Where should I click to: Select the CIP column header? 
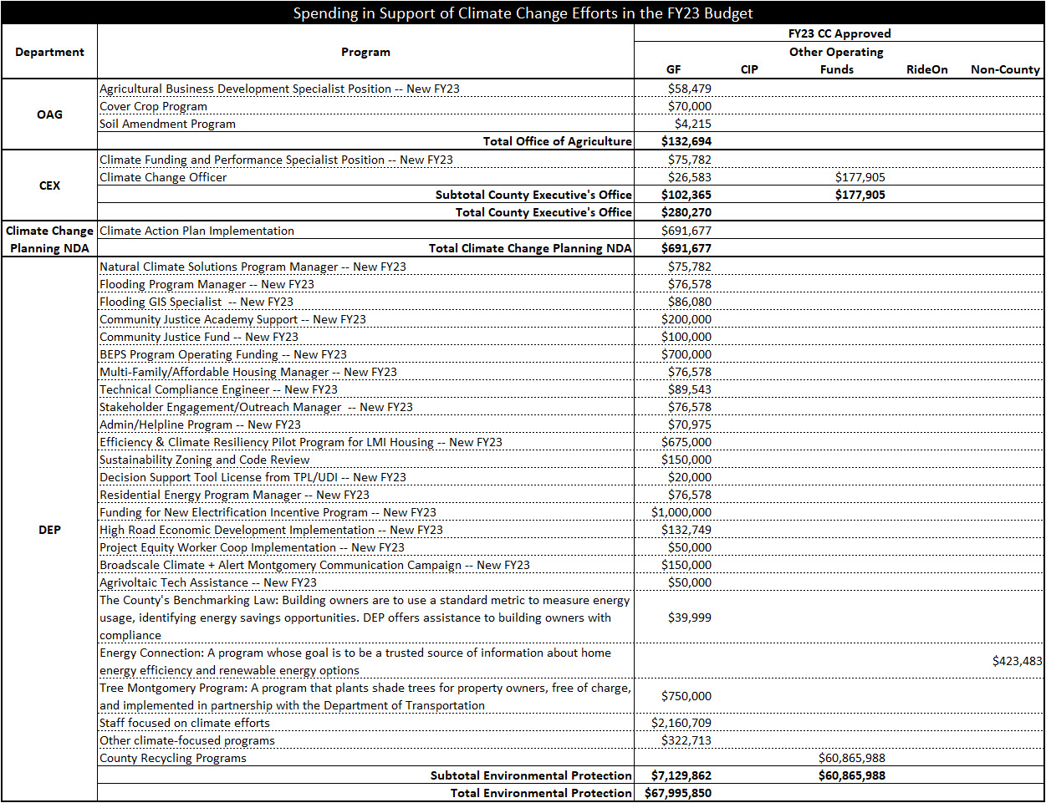pos(749,69)
